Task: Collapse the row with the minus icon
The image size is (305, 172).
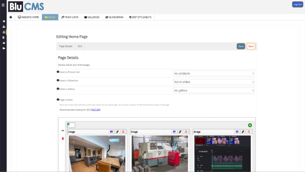Action: coord(63,131)
